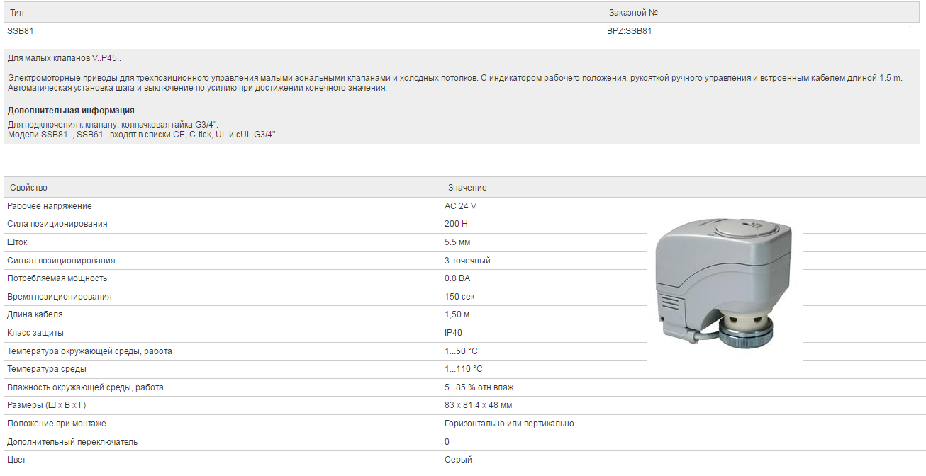926x476 pixels.
Task: Click the 'Сигнал позиционирования' property
Action: coord(61,261)
